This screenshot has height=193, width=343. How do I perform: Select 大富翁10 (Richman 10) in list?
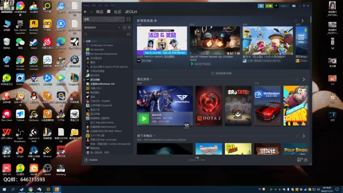(x=102, y=84)
